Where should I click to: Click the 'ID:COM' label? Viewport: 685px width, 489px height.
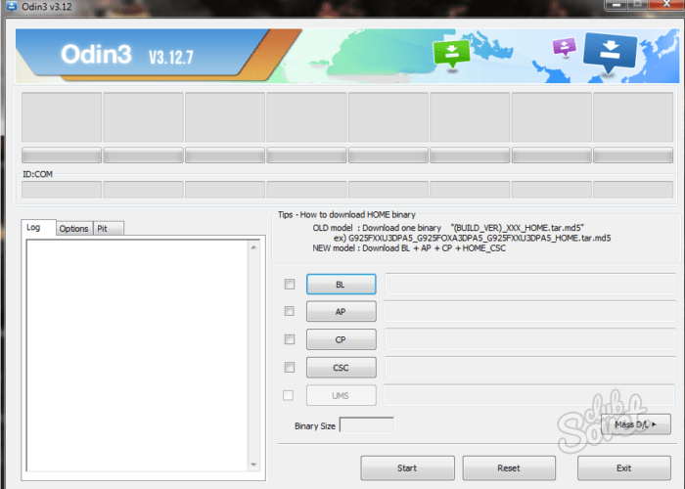(x=37, y=174)
